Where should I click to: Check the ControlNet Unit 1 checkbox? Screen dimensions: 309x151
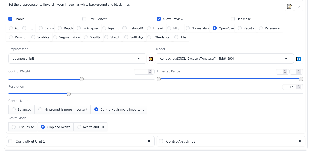pyautogui.click(x=10, y=141)
